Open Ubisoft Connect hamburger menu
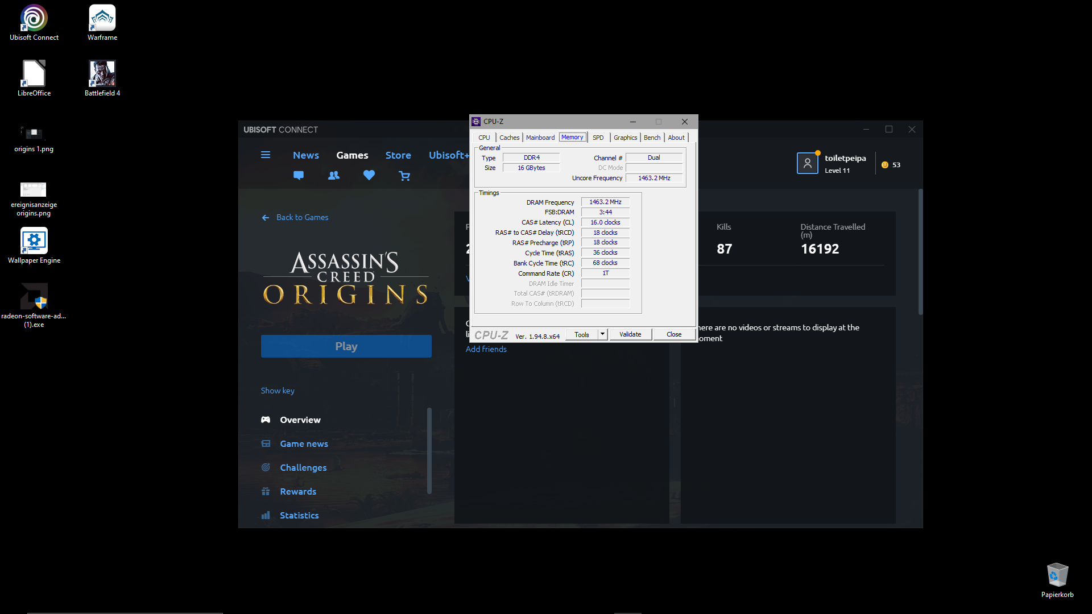This screenshot has height=614, width=1092. 266,155
